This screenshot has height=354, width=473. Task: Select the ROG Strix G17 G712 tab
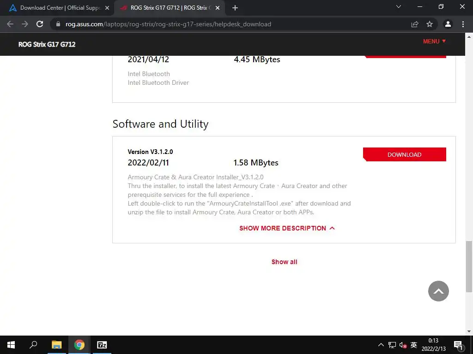click(x=170, y=8)
